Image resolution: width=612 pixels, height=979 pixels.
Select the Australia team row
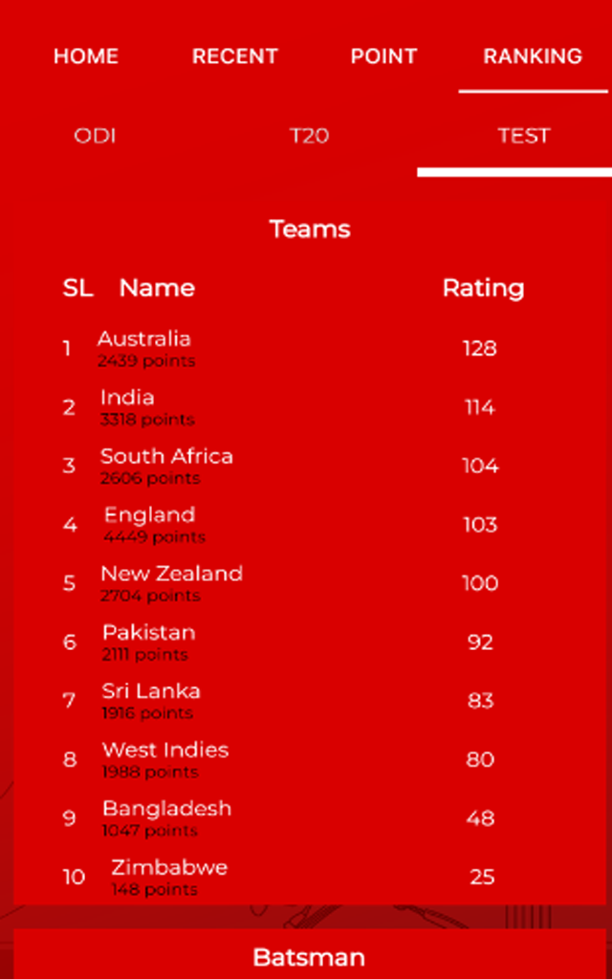click(x=310, y=348)
